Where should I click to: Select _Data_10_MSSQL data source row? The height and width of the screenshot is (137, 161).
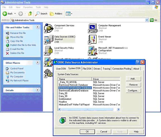[x=89, y=82]
